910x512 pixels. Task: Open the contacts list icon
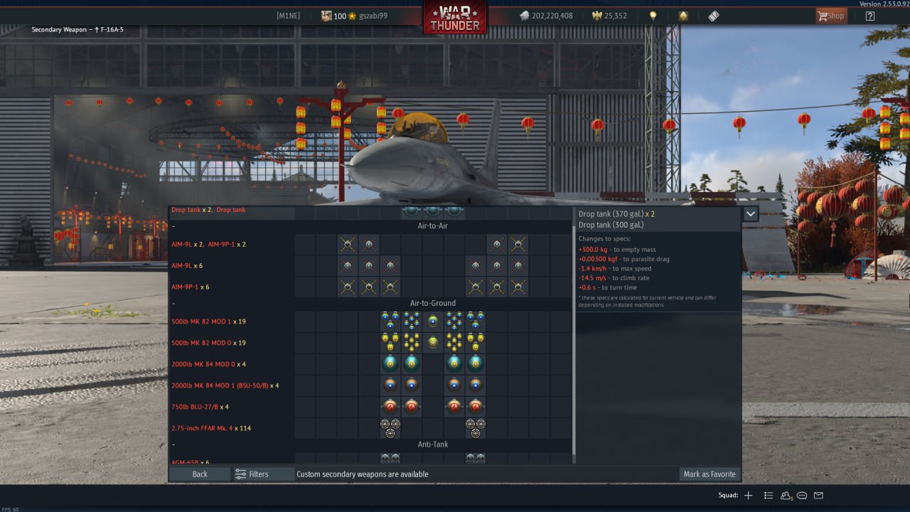click(769, 496)
